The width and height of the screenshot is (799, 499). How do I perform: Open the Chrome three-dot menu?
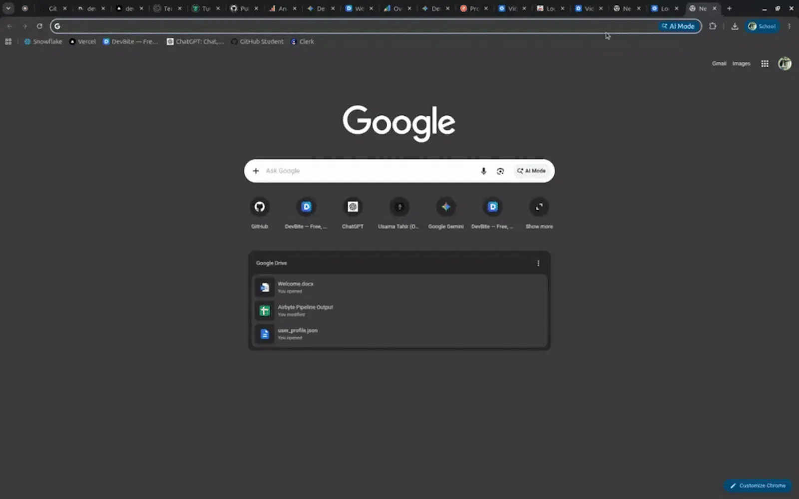coord(789,26)
